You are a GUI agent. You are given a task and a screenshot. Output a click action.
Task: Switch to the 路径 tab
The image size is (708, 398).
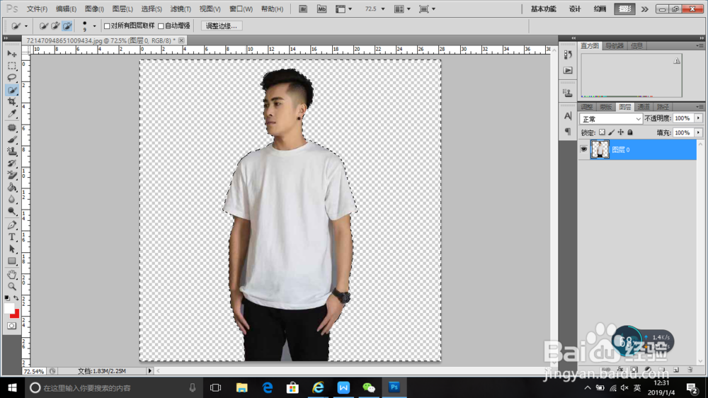(663, 107)
